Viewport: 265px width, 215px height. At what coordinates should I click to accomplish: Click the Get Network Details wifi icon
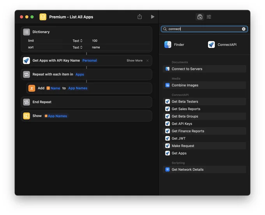167,170
